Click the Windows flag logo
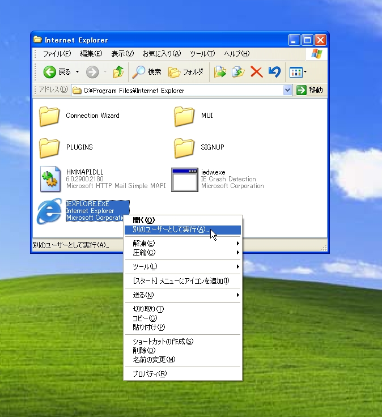382x417 pixels. tap(317, 54)
